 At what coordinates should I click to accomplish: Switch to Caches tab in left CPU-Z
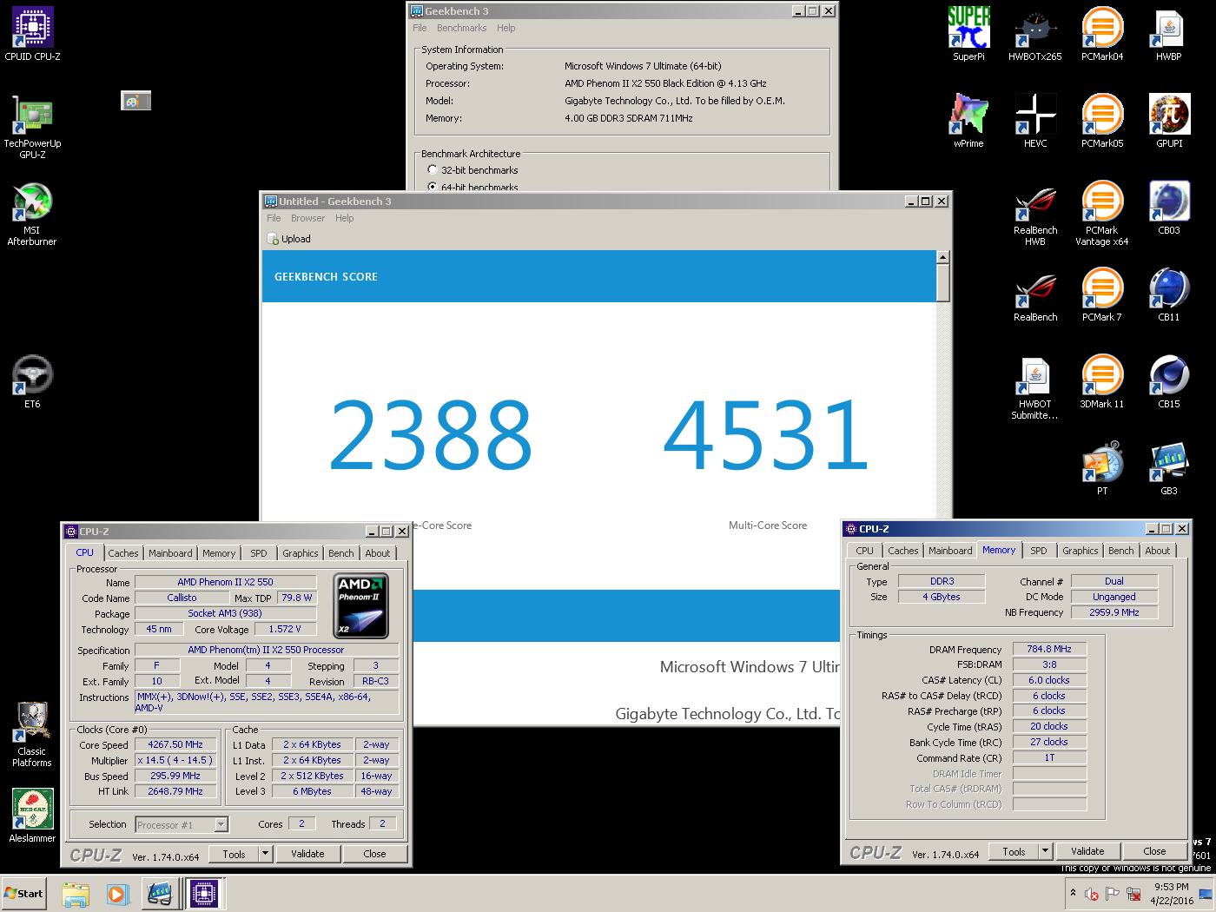pos(123,553)
